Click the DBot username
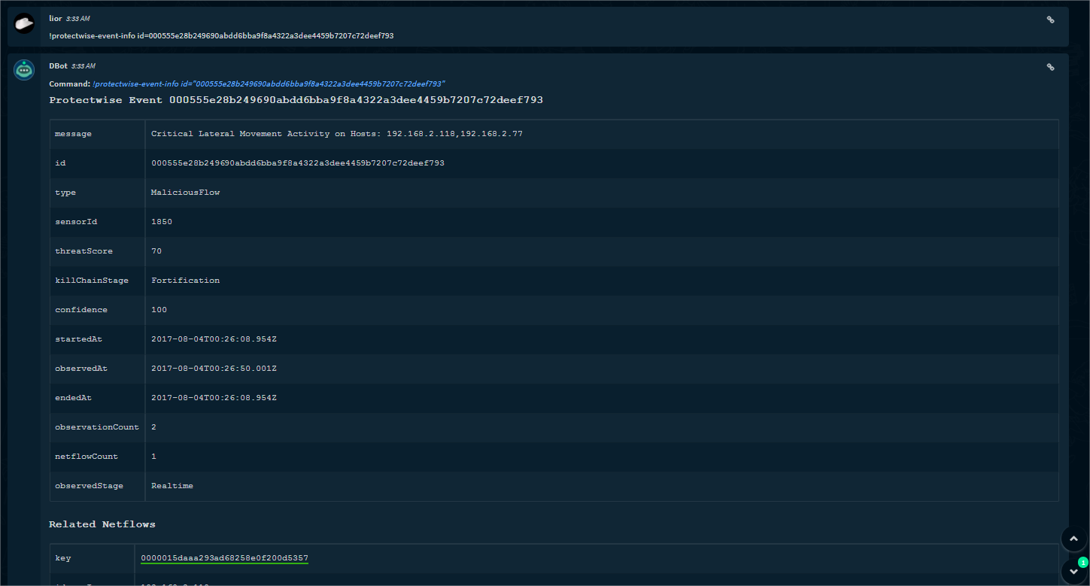 pyautogui.click(x=58, y=66)
